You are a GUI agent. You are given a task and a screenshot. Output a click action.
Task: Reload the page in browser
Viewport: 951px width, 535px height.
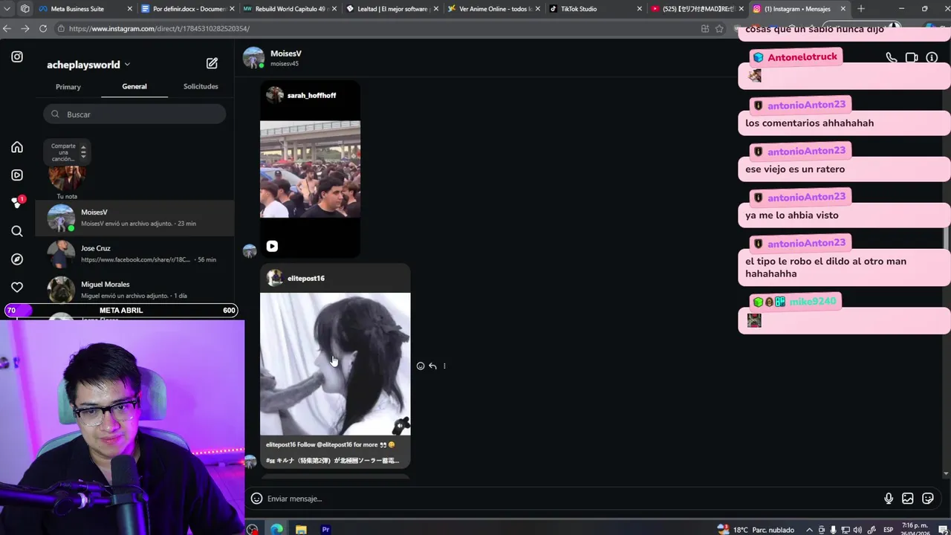tap(43, 28)
